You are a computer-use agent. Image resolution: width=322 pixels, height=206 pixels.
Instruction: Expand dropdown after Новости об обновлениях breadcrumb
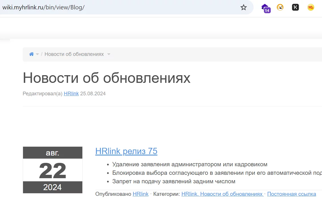(x=109, y=54)
